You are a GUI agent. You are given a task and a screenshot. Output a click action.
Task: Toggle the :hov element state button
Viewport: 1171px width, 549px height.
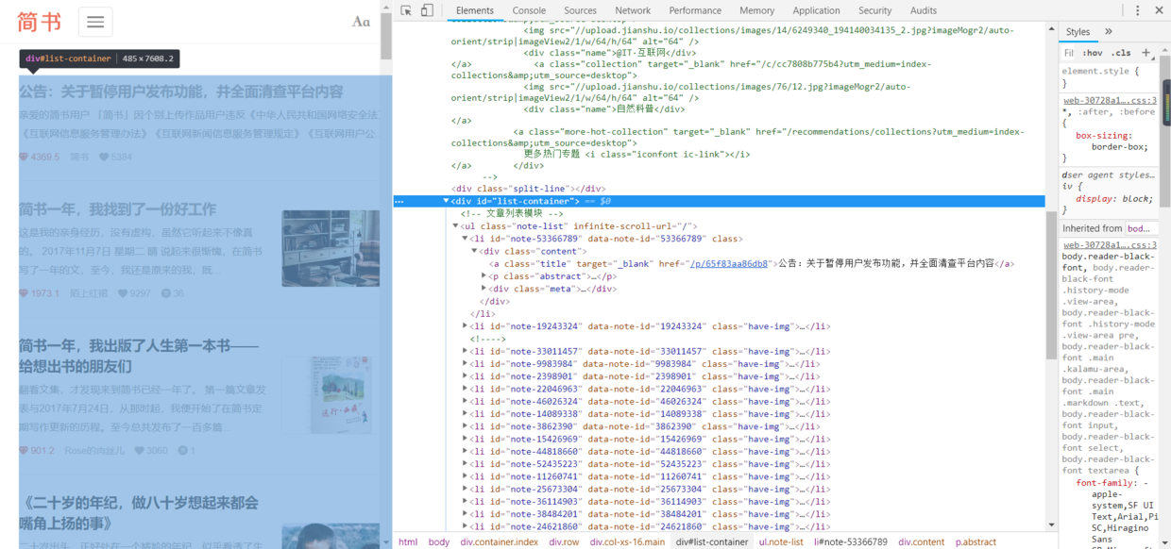click(1093, 53)
